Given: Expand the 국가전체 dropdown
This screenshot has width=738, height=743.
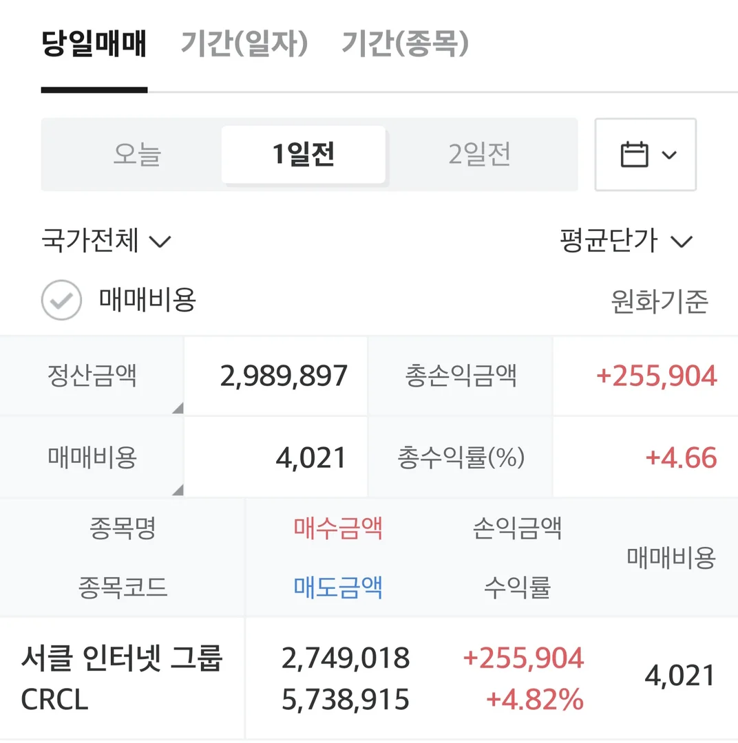Looking at the screenshot, I should click(106, 241).
